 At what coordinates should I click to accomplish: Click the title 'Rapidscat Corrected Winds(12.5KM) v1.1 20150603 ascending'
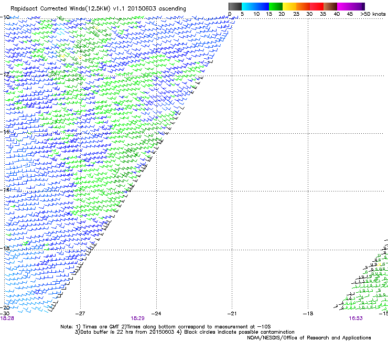tap(98, 8)
